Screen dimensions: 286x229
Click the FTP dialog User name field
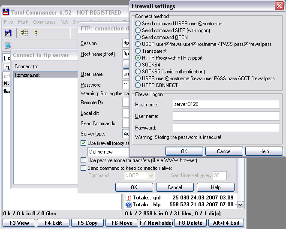[126, 74]
